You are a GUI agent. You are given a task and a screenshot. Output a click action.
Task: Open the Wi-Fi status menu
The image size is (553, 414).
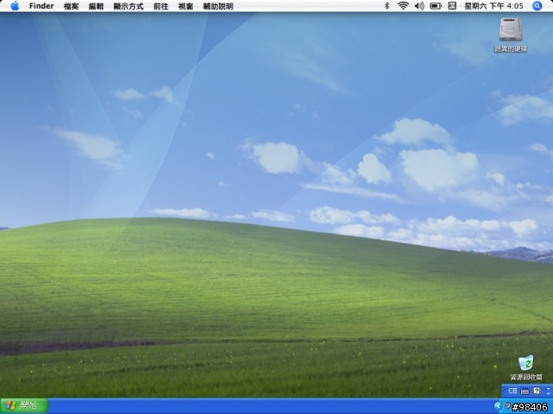click(404, 6)
